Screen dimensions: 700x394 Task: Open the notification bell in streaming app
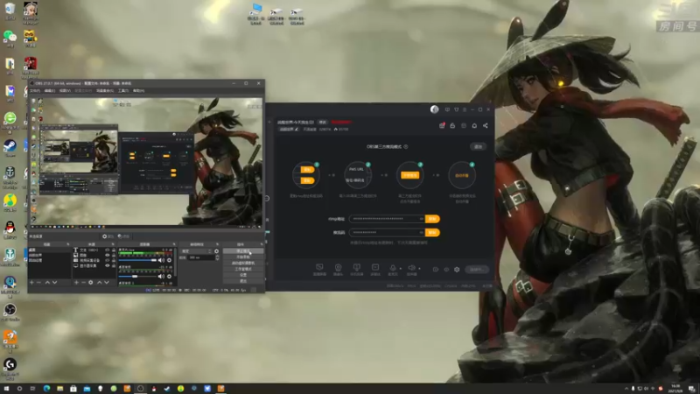[474, 125]
